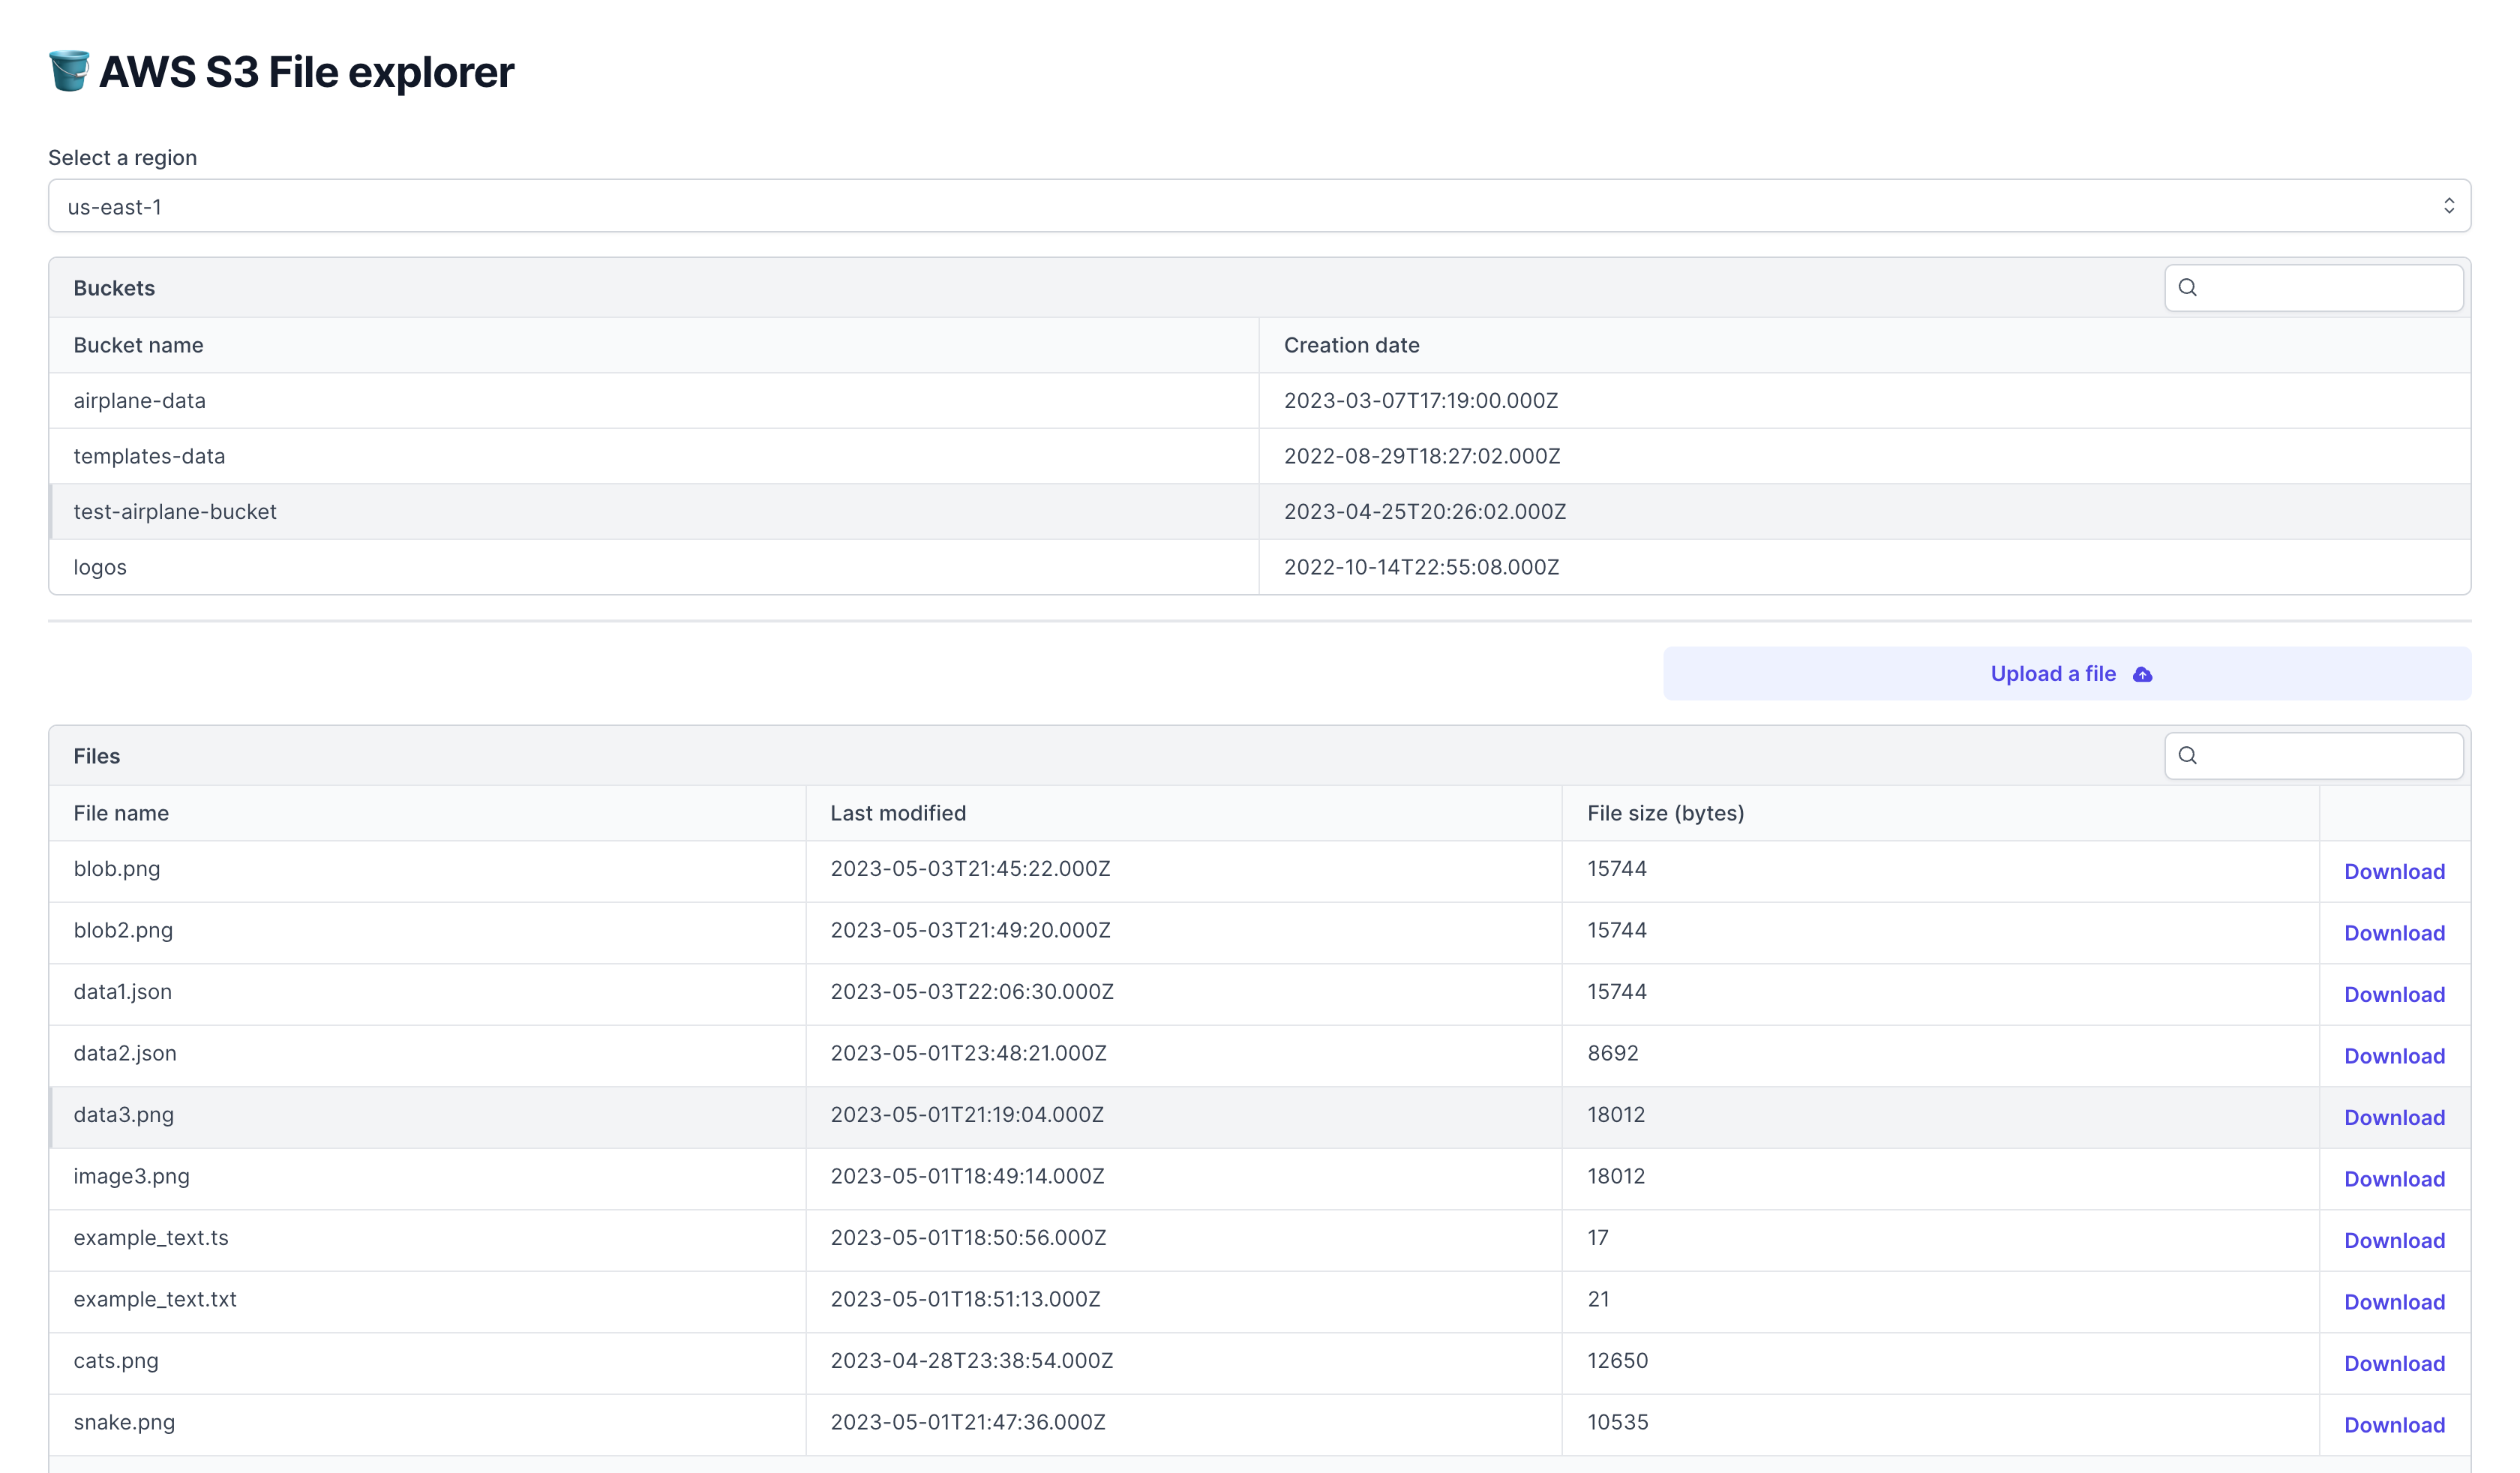Select the image3.png file name cell
The height and width of the screenshot is (1473, 2520).
coord(427,1179)
